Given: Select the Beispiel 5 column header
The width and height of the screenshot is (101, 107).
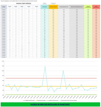Looking at the screenshot, I should (37, 7).
